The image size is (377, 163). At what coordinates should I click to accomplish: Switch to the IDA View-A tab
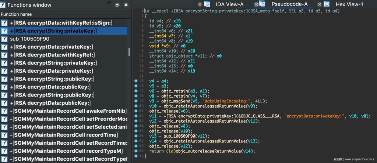(229, 4)
